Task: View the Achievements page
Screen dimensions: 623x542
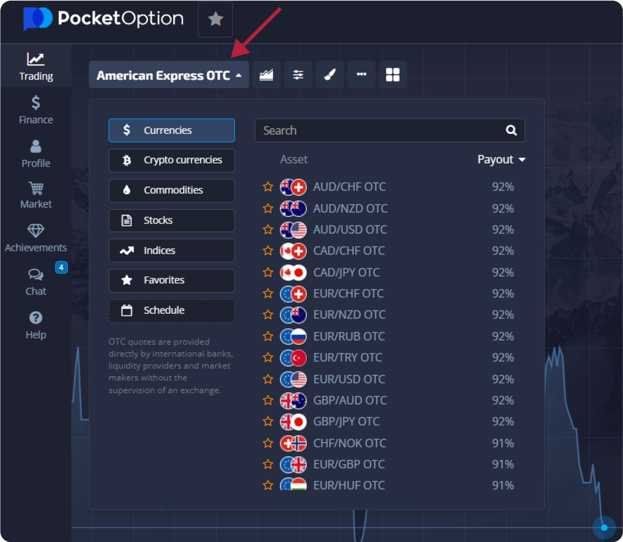Action: click(x=36, y=238)
